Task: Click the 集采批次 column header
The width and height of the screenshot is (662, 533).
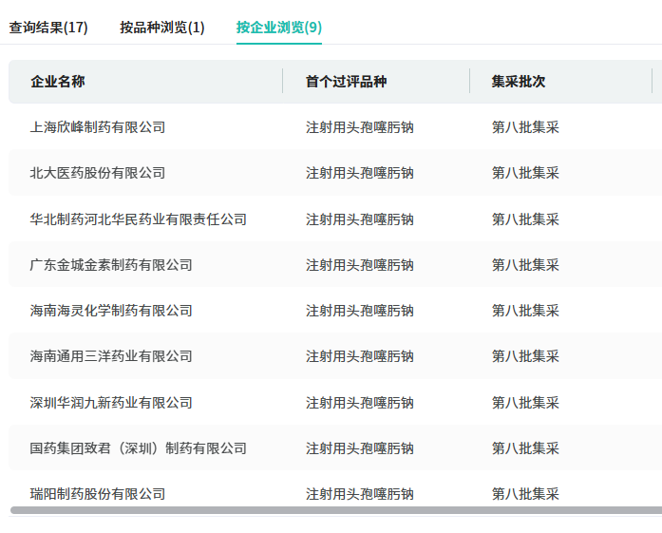Action: coord(519,81)
